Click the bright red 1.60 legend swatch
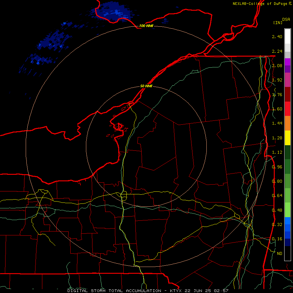This screenshot has height=293, width=293. point(287,109)
